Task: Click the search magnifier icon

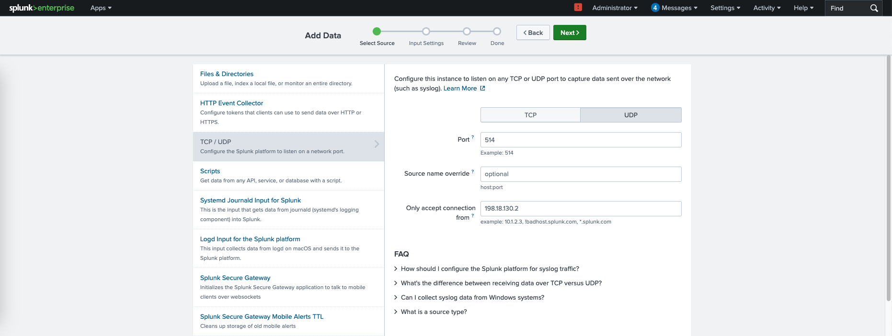Action: [874, 8]
